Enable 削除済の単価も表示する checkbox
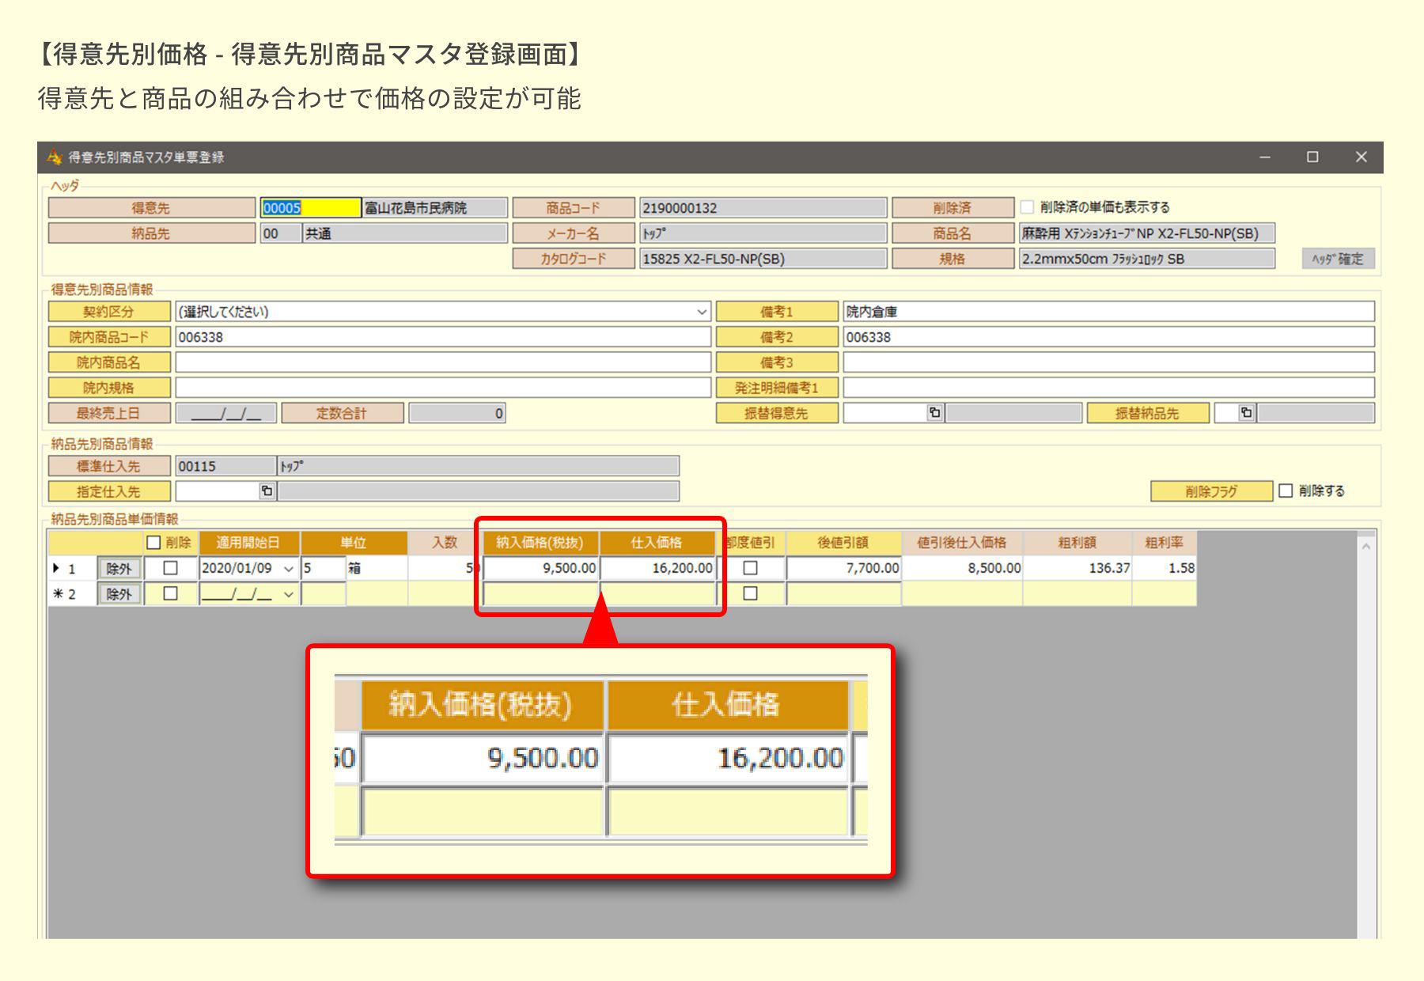Screen dimensions: 1424x981 point(1027,207)
